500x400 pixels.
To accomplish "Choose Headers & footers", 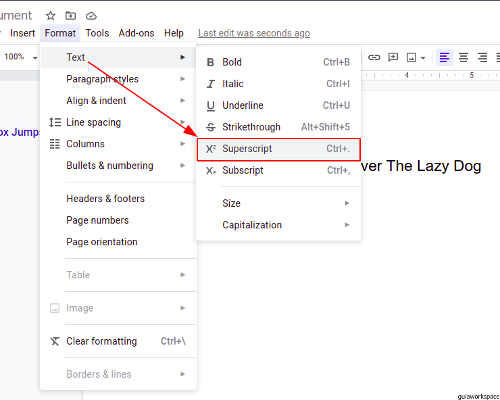I will [118, 199].
